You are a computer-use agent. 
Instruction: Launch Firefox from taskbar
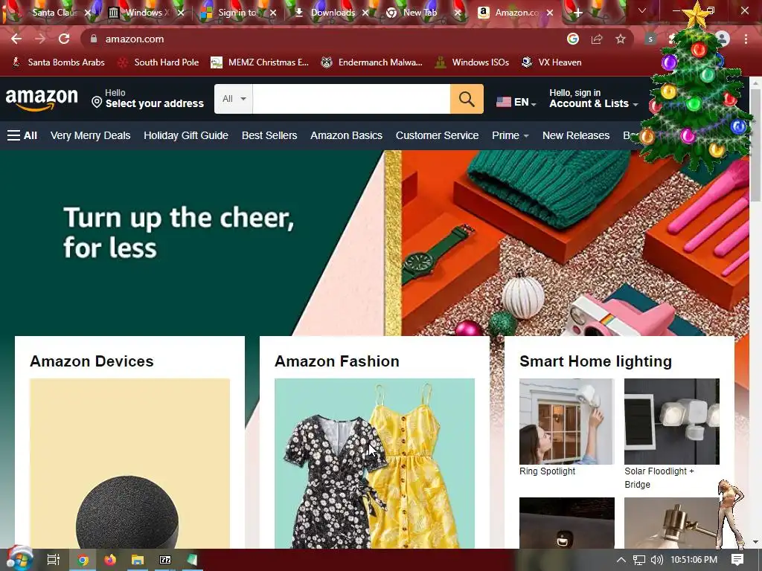coord(110,560)
